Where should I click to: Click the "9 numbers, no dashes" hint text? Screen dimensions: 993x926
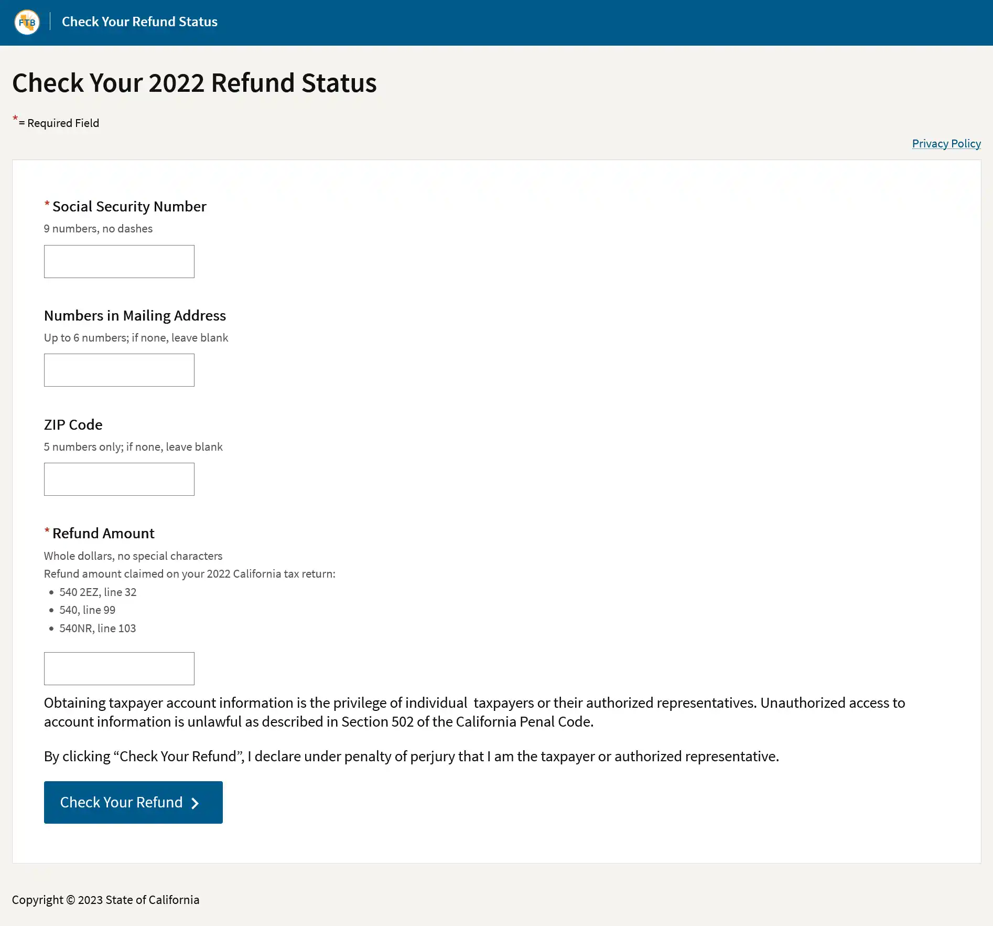98,229
